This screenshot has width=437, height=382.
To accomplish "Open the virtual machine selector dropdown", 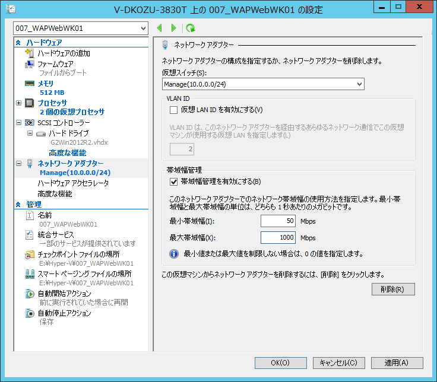I will tap(143, 28).
